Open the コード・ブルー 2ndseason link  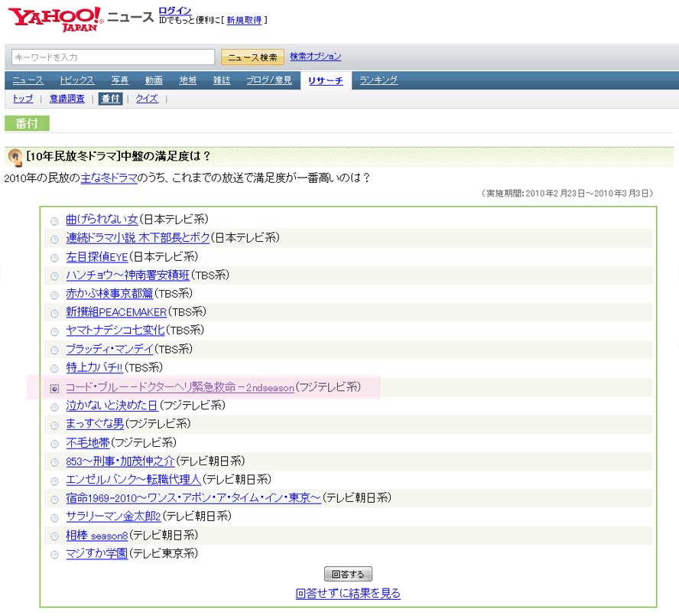(180, 387)
